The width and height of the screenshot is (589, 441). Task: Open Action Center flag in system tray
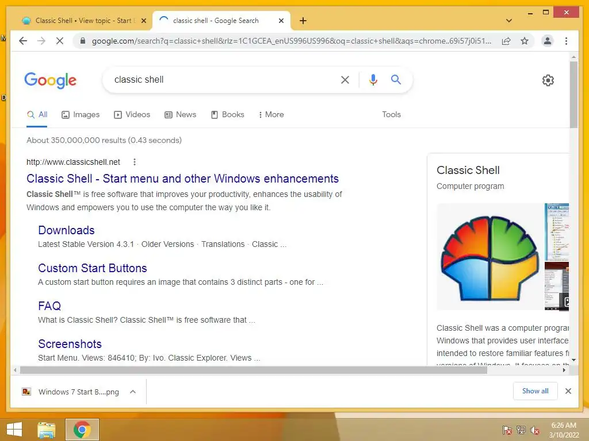point(507,430)
